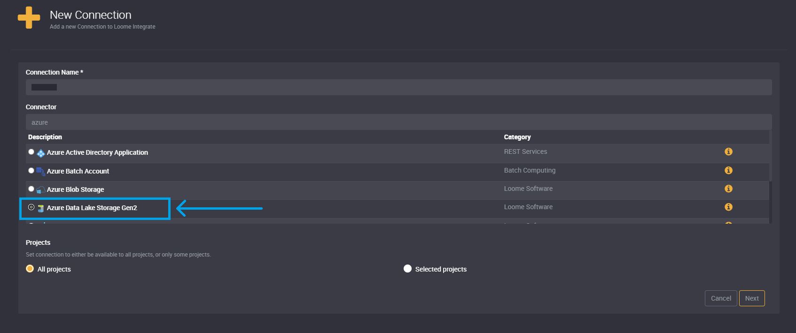796x333 pixels.
Task: Click the Selected projects label text
Action: click(x=441, y=269)
